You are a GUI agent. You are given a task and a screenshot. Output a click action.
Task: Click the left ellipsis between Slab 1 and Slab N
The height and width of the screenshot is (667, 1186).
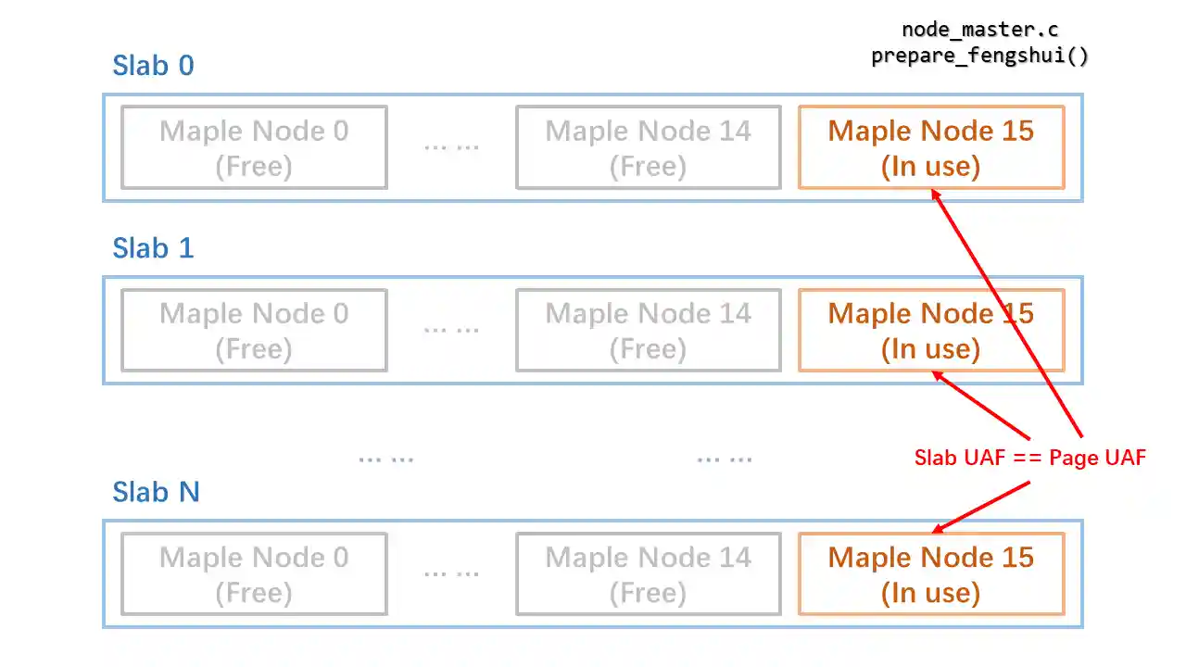click(x=385, y=458)
